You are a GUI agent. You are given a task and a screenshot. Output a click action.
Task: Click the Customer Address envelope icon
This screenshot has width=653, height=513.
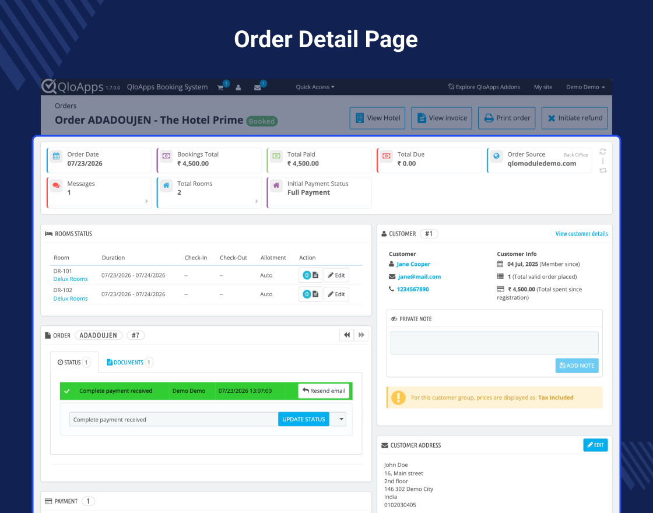point(384,445)
